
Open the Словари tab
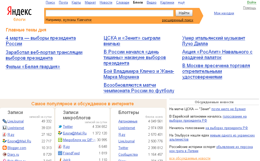pos(123,3)
